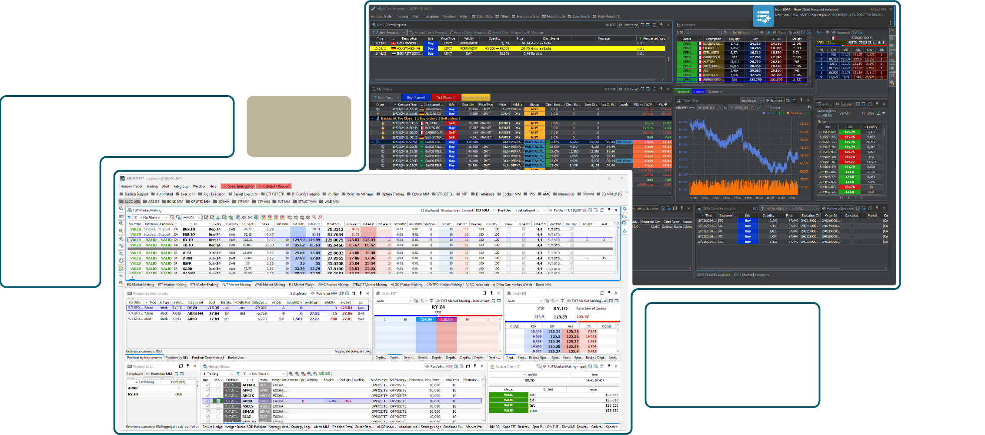Click lock icon in Depth [9] toolbar
Viewport: 985px width, 435px height.
tap(547, 301)
